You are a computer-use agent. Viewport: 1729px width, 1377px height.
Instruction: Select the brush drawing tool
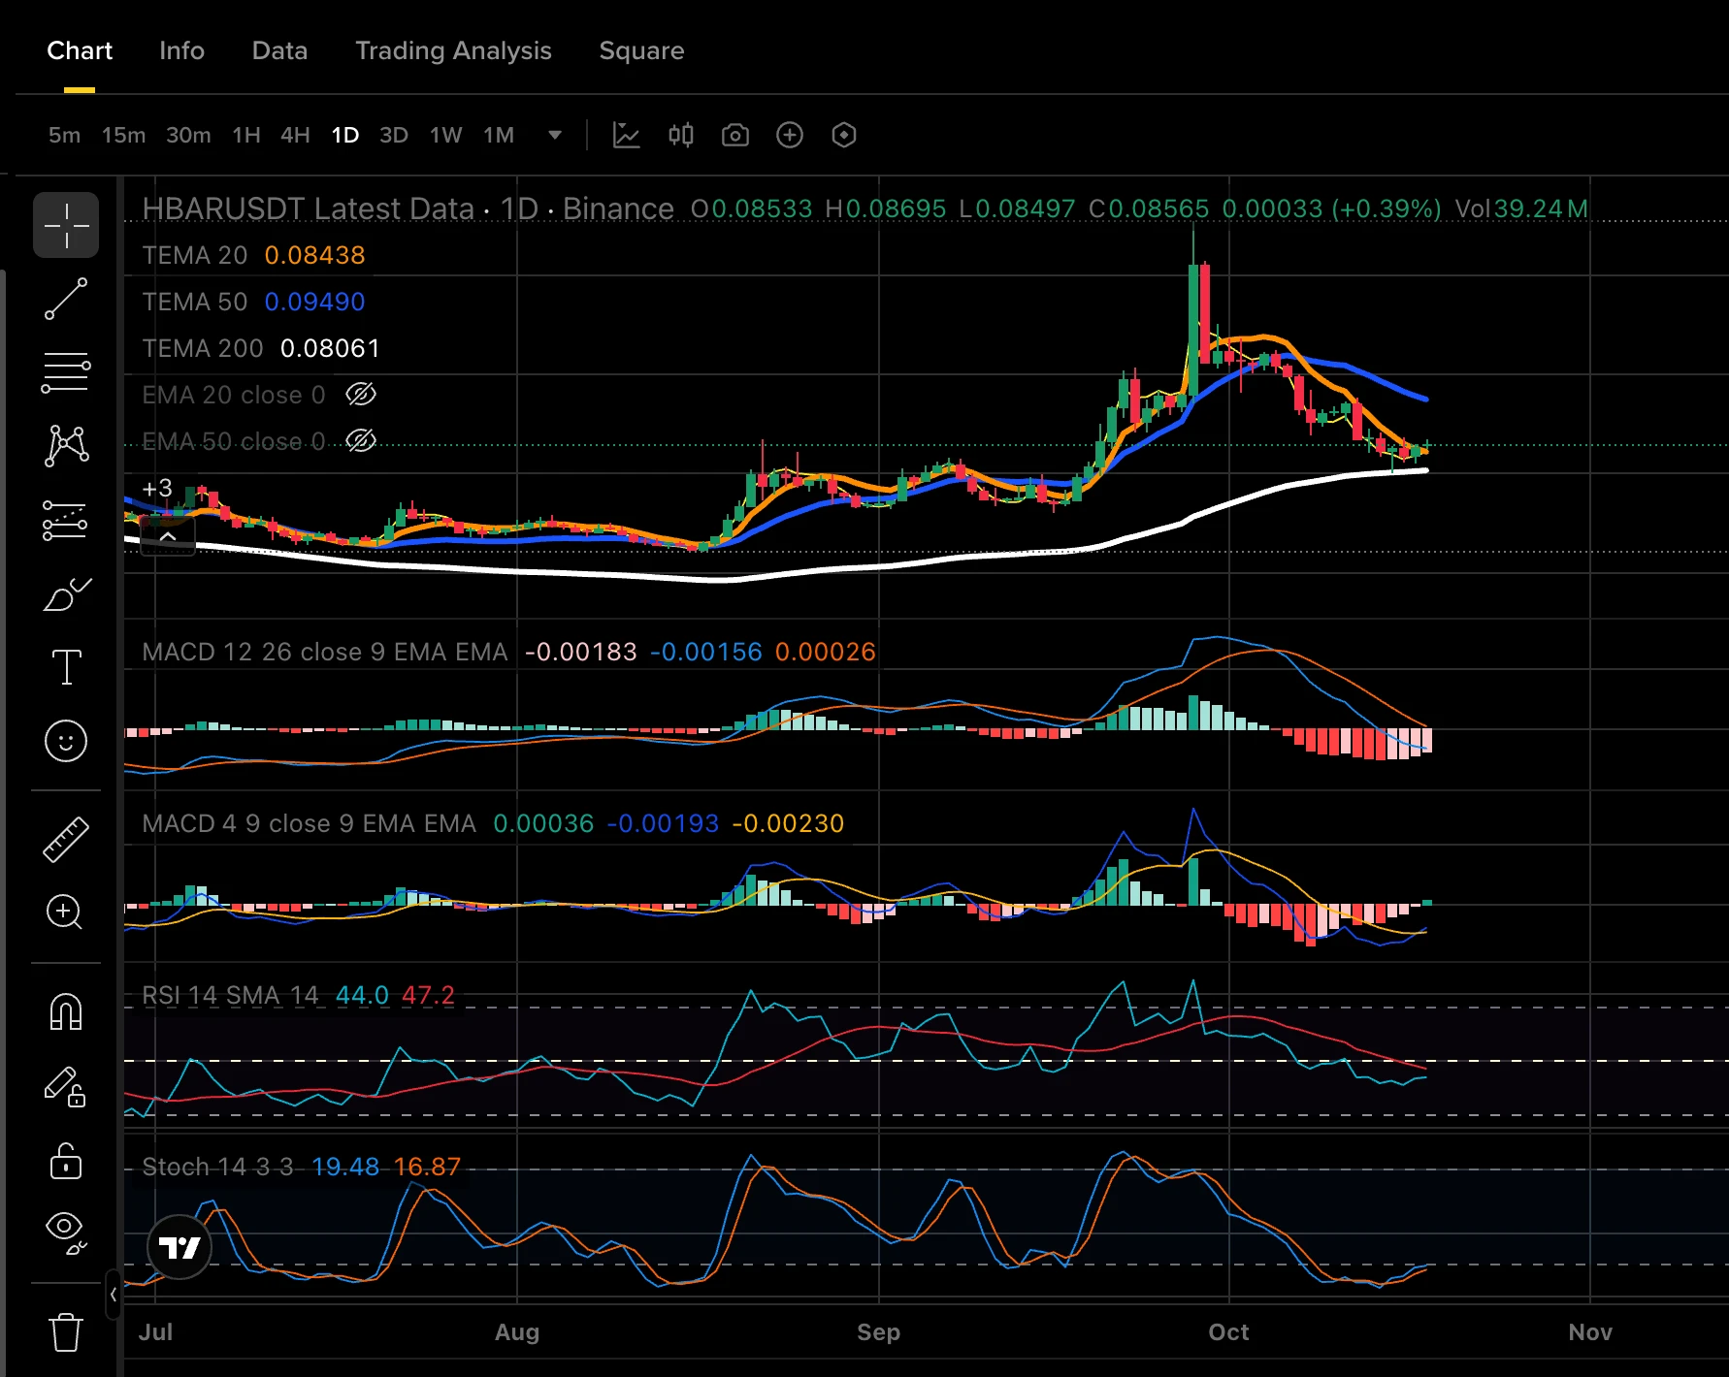(66, 594)
